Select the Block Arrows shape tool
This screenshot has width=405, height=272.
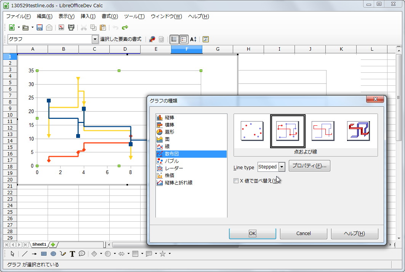click(x=122, y=254)
